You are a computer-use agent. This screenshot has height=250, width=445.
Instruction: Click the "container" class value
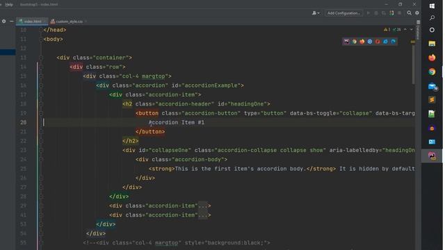[x=111, y=58]
